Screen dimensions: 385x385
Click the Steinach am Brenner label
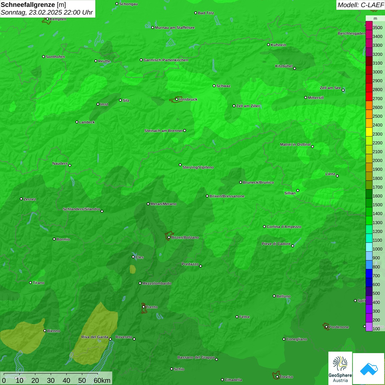pyautogui.click(x=164, y=131)
